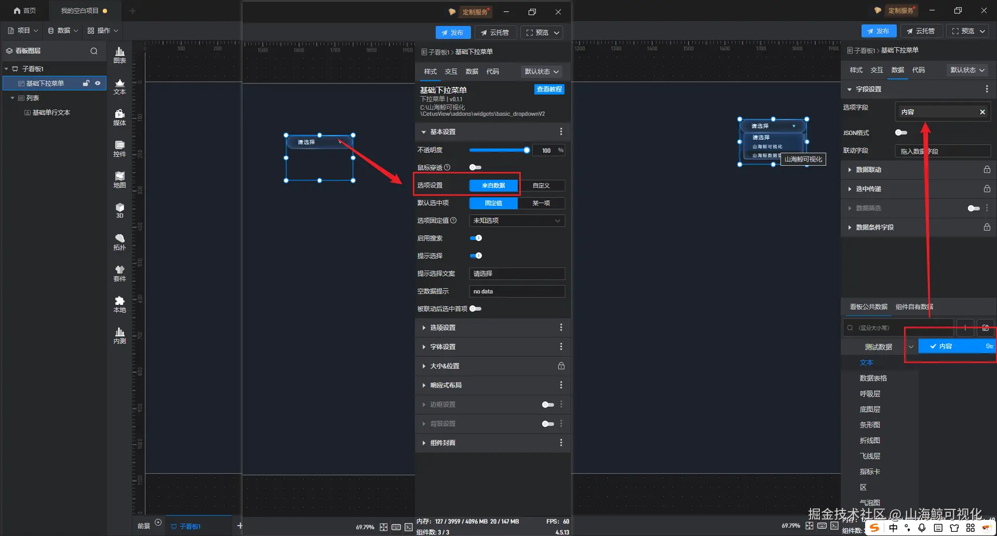Open the 3D components panel
Image resolution: width=997 pixels, height=536 pixels.
[x=119, y=210]
